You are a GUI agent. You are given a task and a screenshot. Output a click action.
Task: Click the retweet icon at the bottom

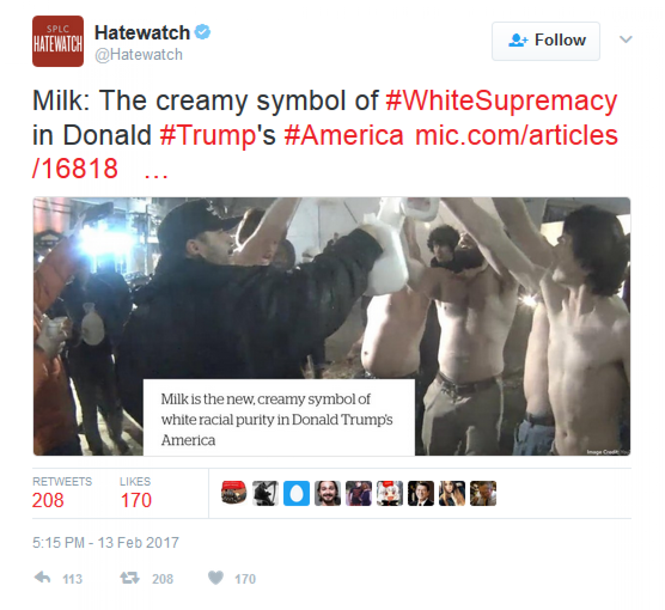click(x=130, y=578)
